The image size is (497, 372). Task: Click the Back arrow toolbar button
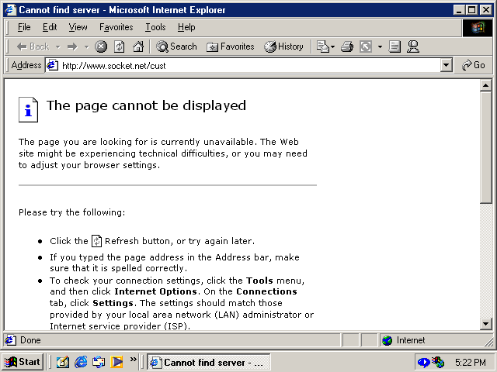pos(33,46)
